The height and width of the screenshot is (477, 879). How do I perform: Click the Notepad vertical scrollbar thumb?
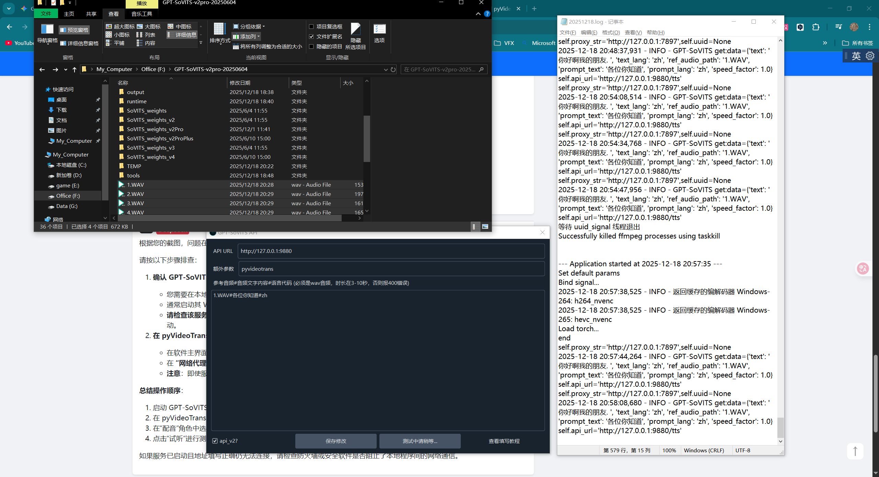(x=780, y=427)
